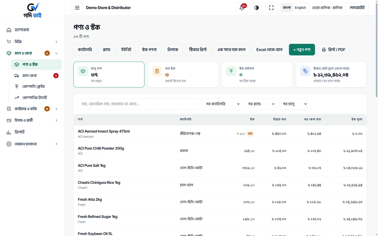Click the গদি ভাই logo
Viewport: 378px width, 236px height.
(33, 10)
